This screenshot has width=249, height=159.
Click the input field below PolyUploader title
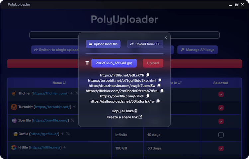click(x=124, y=35)
